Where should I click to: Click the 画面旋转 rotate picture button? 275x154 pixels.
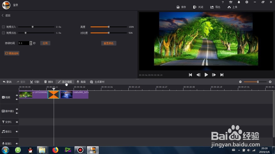(x=12, y=53)
